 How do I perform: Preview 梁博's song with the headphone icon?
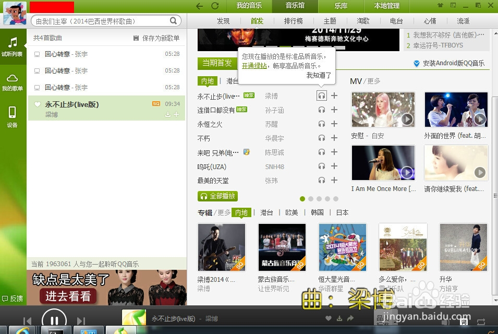pos(322,95)
